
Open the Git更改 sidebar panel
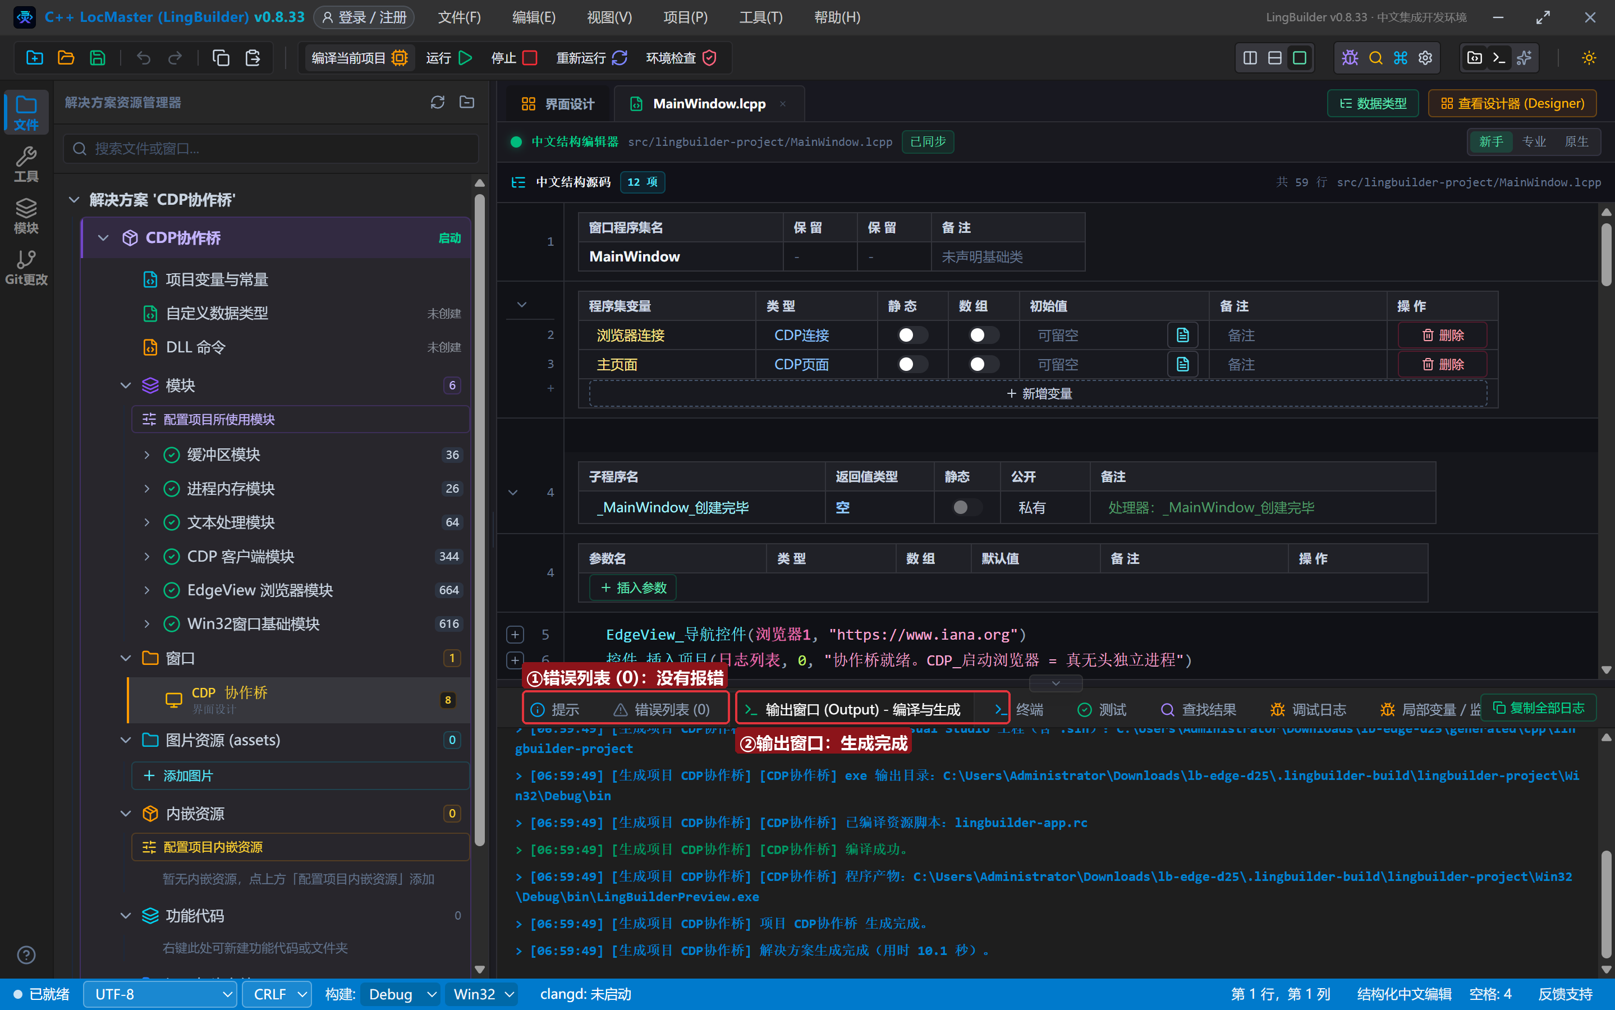pyautogui.click(x=26, y=267)
